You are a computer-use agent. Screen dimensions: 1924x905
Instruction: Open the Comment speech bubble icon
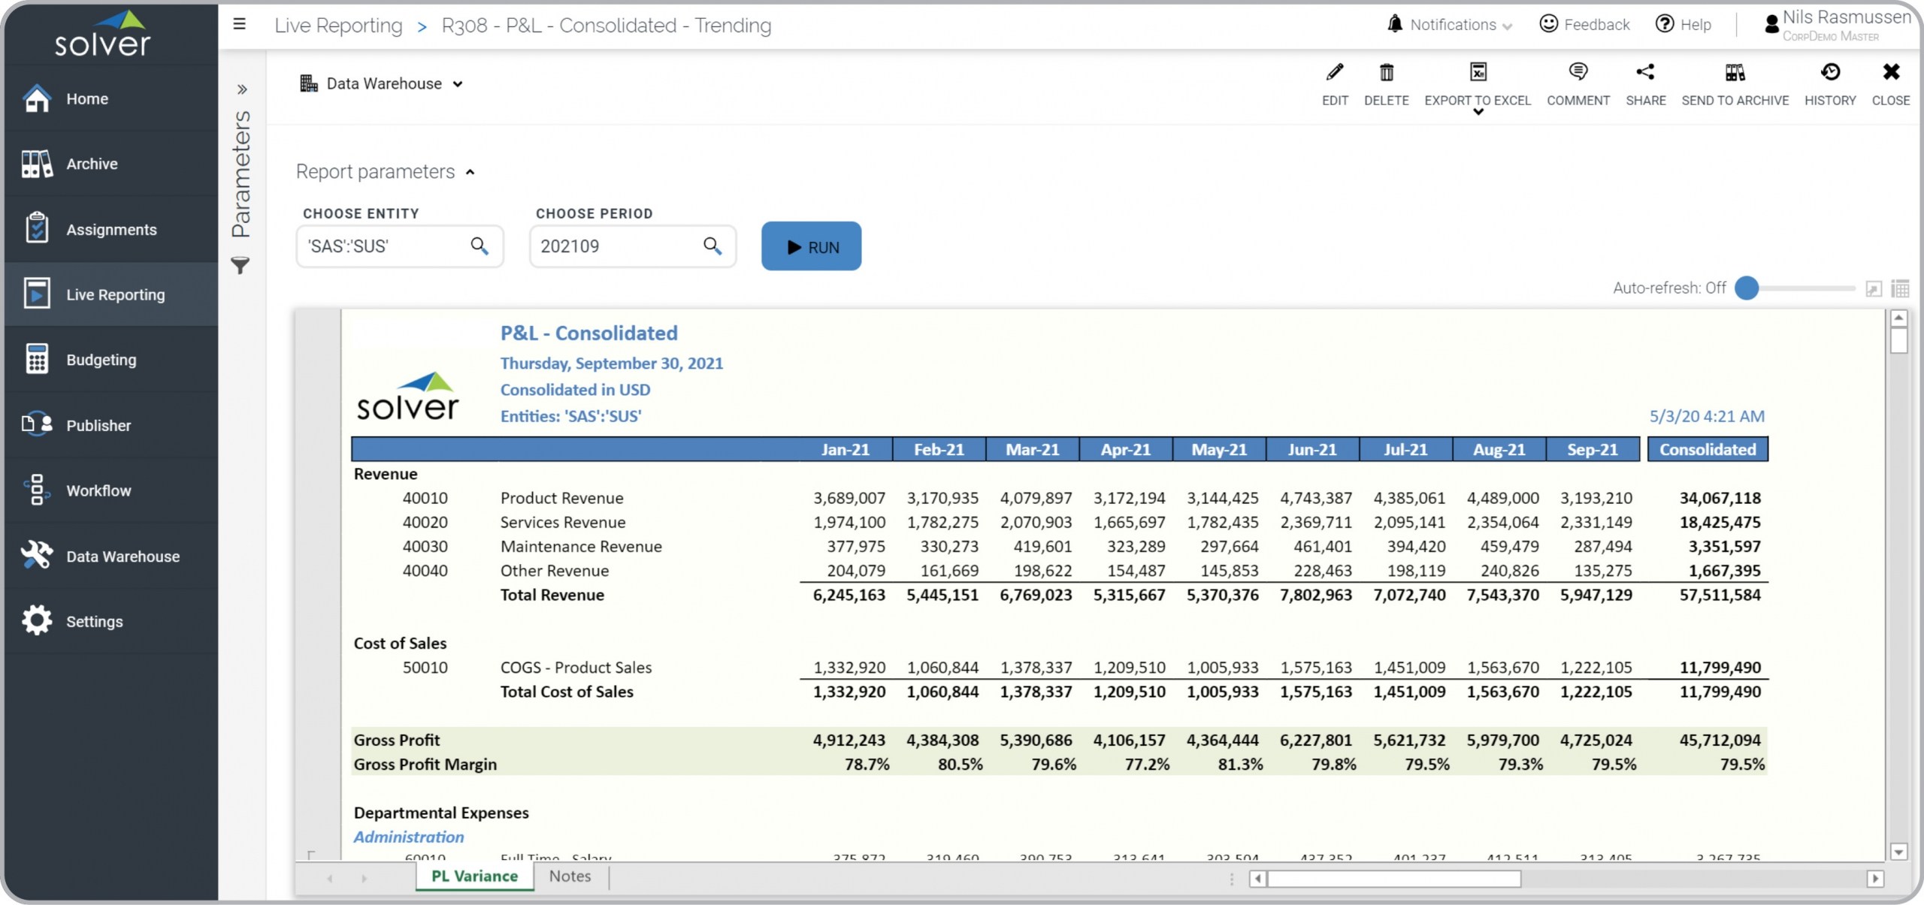click(1578, 73)
